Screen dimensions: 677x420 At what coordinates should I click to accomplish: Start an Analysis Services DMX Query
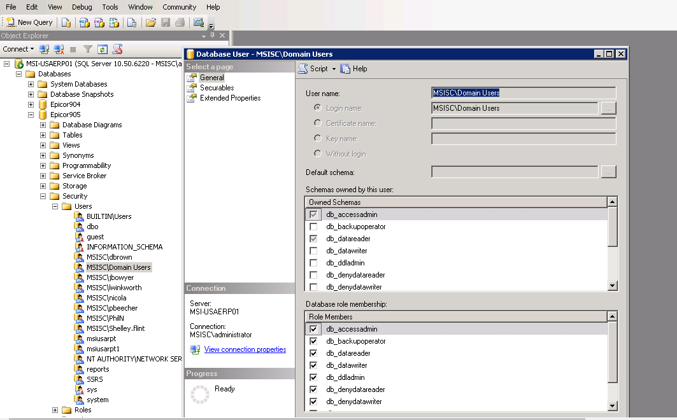coord(99,22)
